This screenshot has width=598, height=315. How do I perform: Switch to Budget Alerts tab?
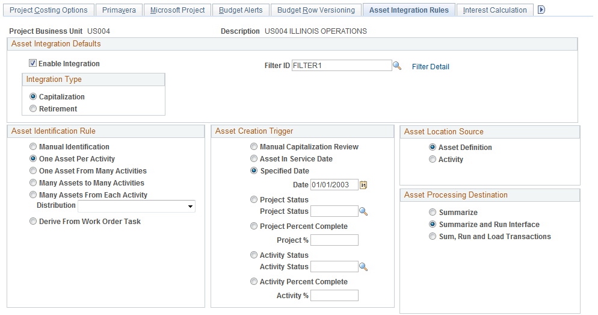241,10
